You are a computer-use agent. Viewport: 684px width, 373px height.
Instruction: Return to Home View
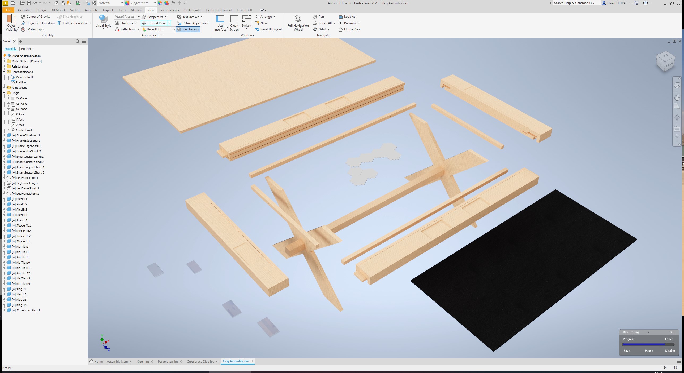coord(349,29)
